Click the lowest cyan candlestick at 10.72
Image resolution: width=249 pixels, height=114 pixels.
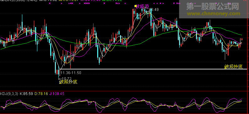[x=59, y=73]
